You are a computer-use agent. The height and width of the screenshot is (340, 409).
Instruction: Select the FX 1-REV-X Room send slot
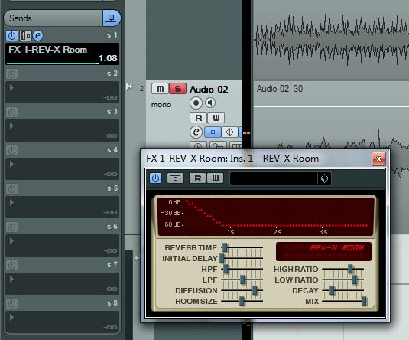(x=63, y=54)
